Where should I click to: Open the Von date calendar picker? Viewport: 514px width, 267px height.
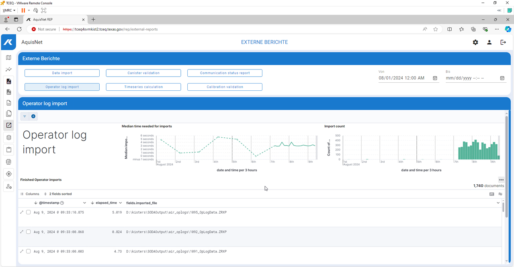coord(435,78)
